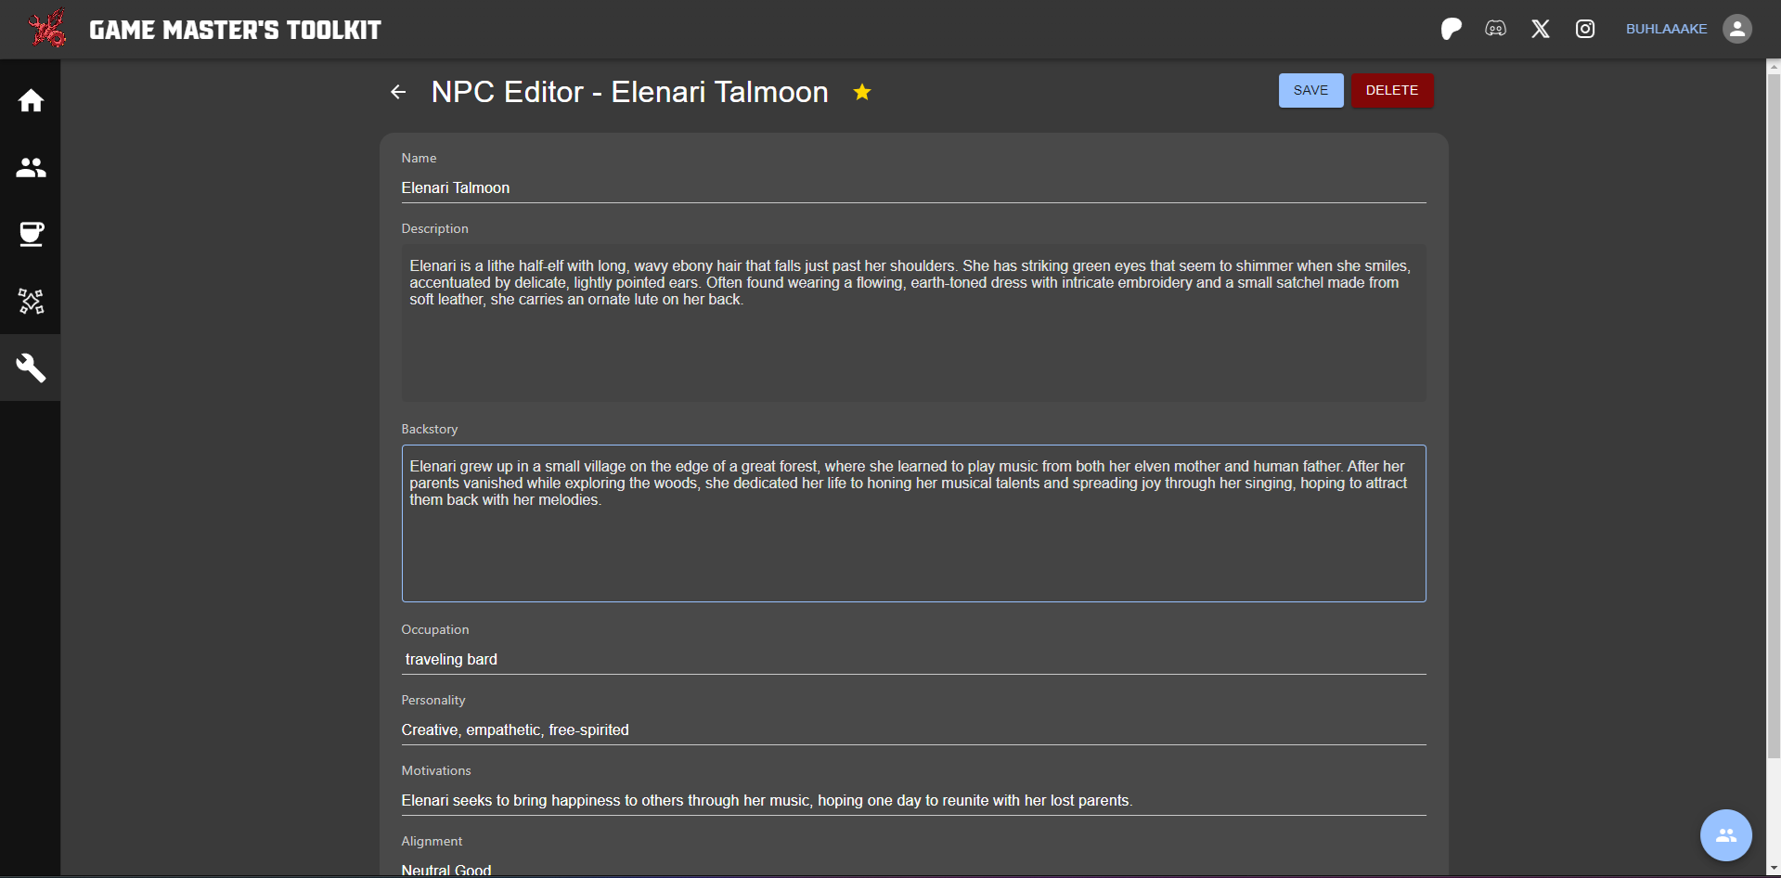
Task: Click the floating blue people button
Action: [x=1725, y=835]
